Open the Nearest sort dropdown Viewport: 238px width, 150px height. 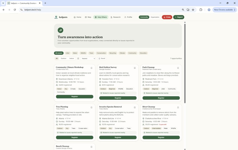[88, 58]
